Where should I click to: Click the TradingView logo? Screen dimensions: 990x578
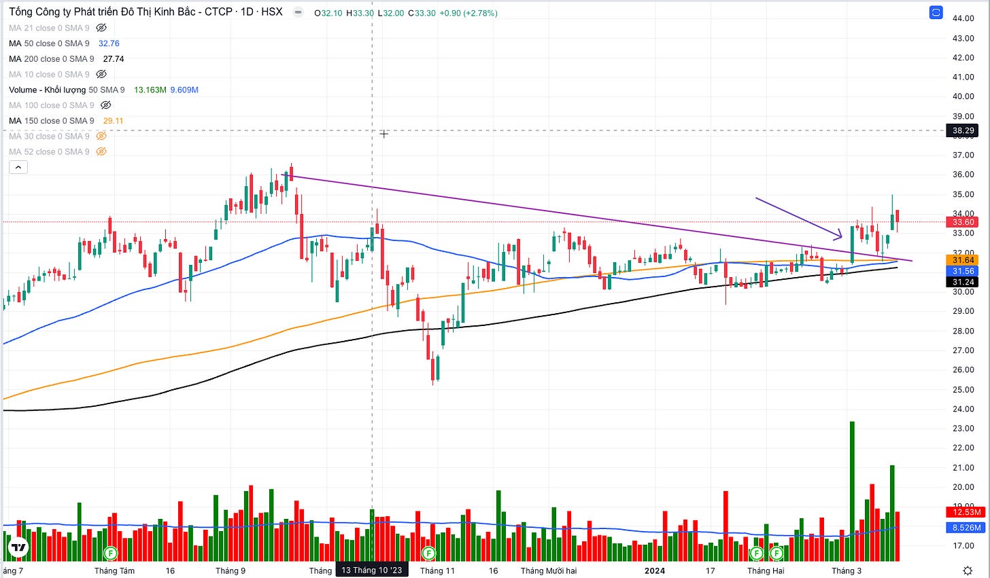coord(18,547)
